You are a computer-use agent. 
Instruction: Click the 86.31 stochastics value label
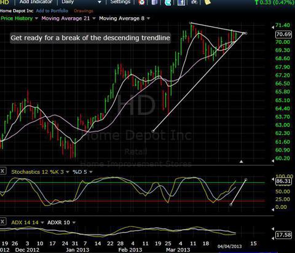point(283,181)
